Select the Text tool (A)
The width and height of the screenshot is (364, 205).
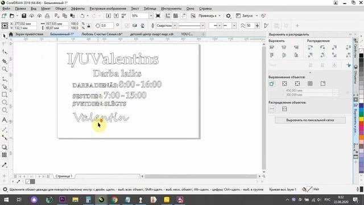coord(4,120)
